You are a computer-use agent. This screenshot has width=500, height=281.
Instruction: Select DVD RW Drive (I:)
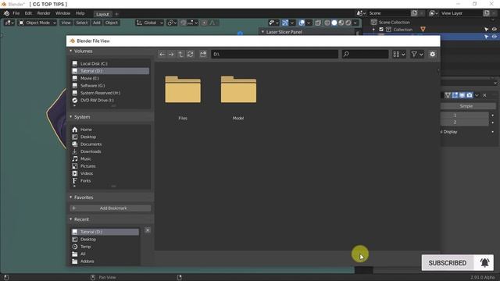point(110,101)
